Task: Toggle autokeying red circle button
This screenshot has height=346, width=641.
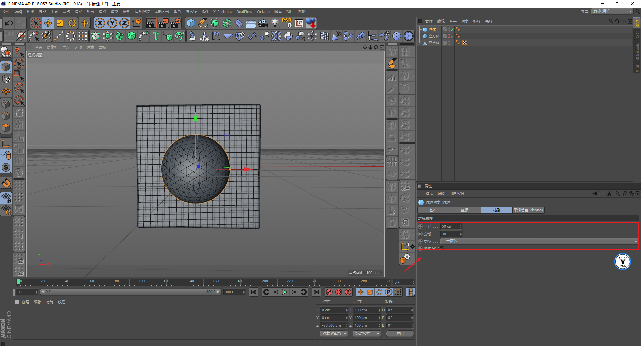Action: (x=339, y=292)
